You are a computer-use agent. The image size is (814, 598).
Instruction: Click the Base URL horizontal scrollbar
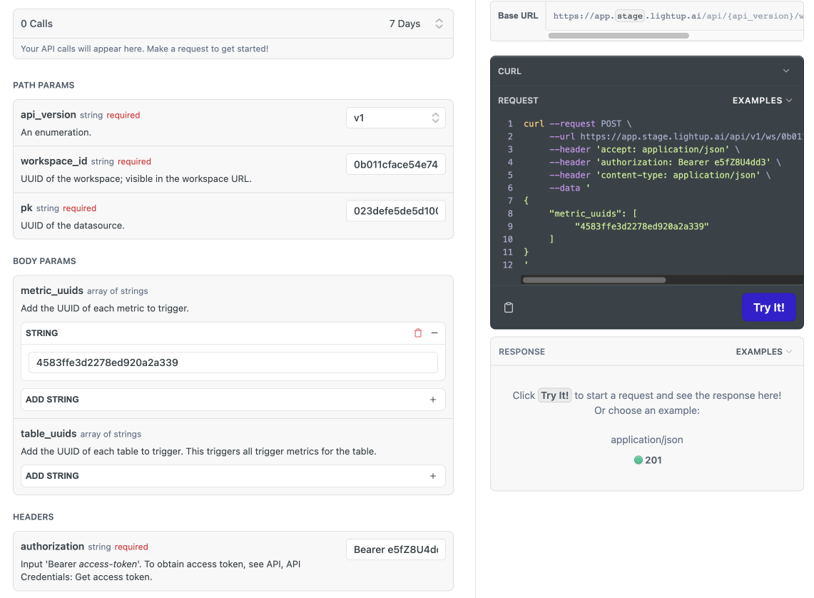(619, 35)
